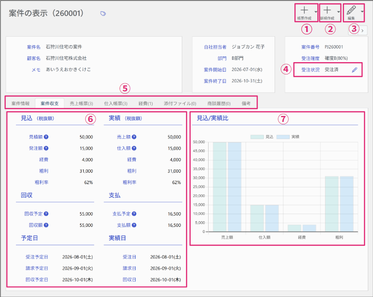Edit 受注状況 with the pencil icon

355,70
